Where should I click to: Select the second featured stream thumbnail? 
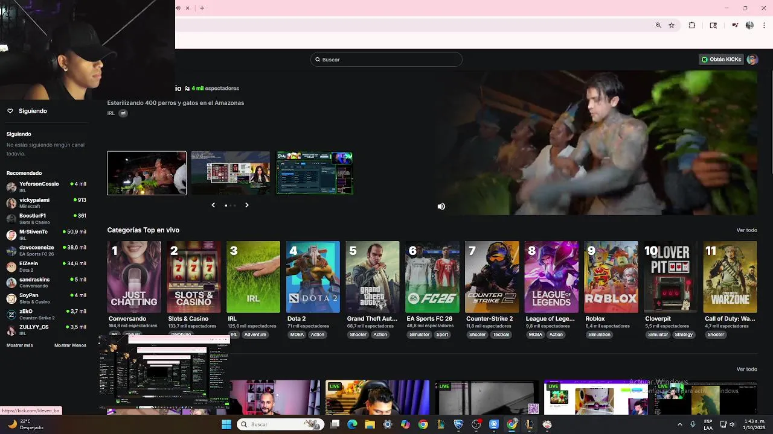point(231,173)
